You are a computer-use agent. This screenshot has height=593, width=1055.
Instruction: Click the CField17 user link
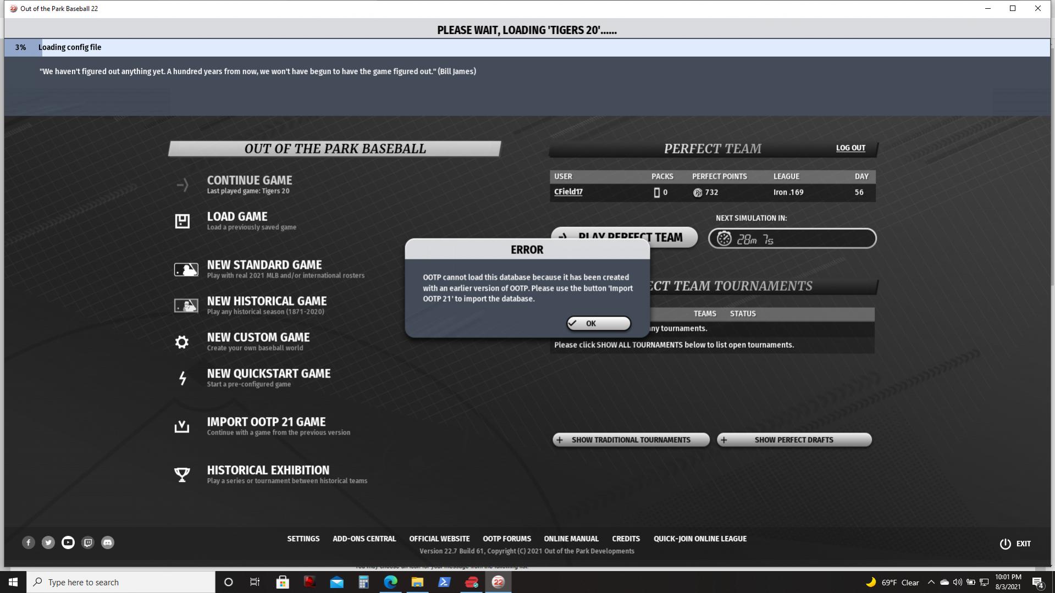[x=568, y=192]
